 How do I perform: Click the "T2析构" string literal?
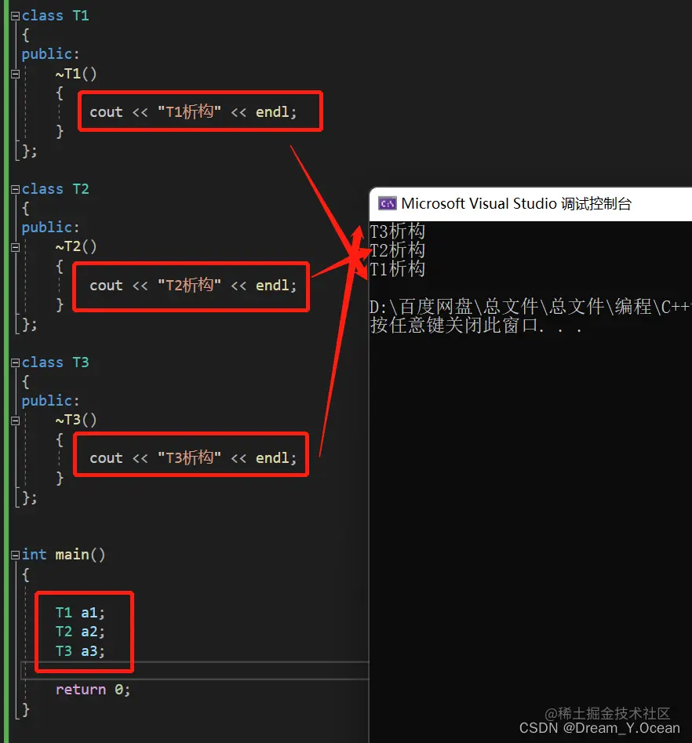coord(189,286)
